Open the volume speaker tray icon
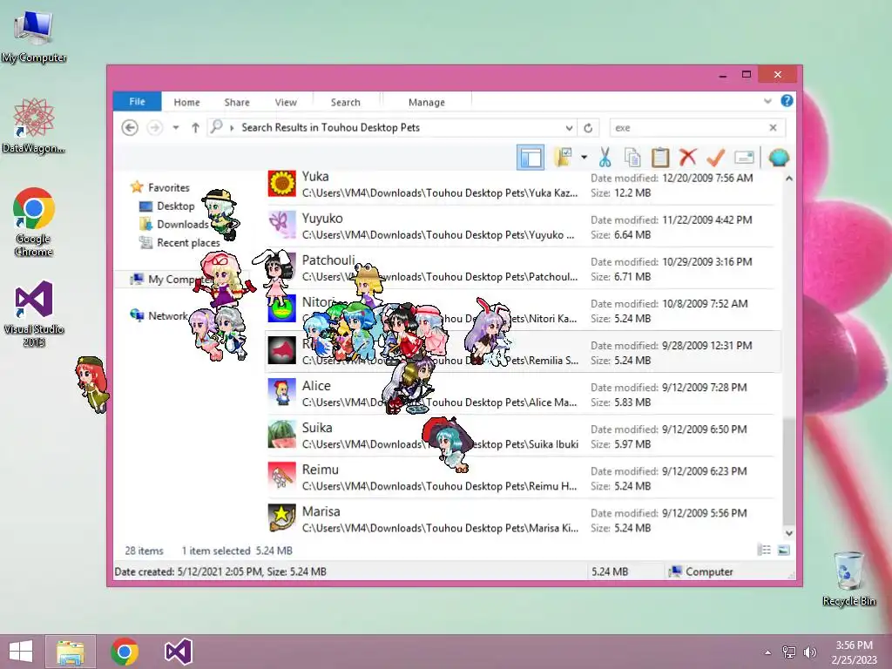Viewport: 892px width, 669px height. (x=809, y=652)
